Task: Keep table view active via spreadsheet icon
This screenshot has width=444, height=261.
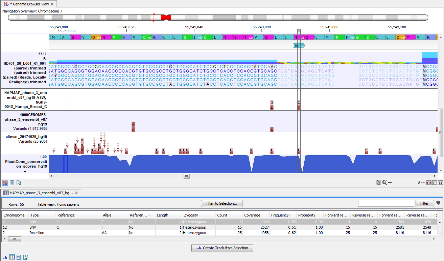Action: 11,257
